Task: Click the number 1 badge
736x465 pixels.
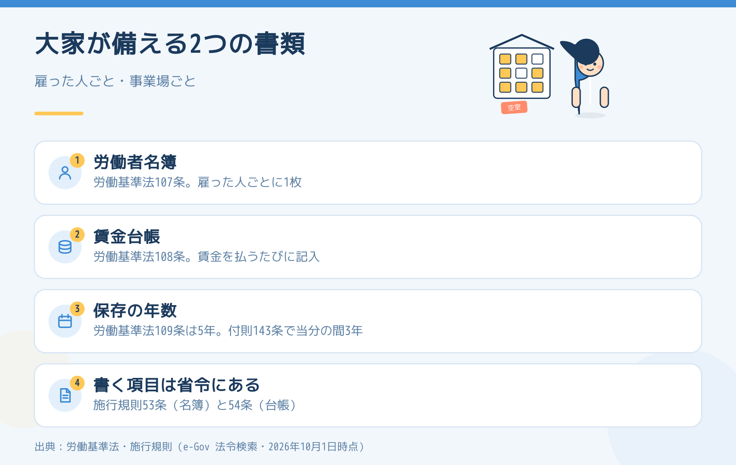Action: coord(77,160)
